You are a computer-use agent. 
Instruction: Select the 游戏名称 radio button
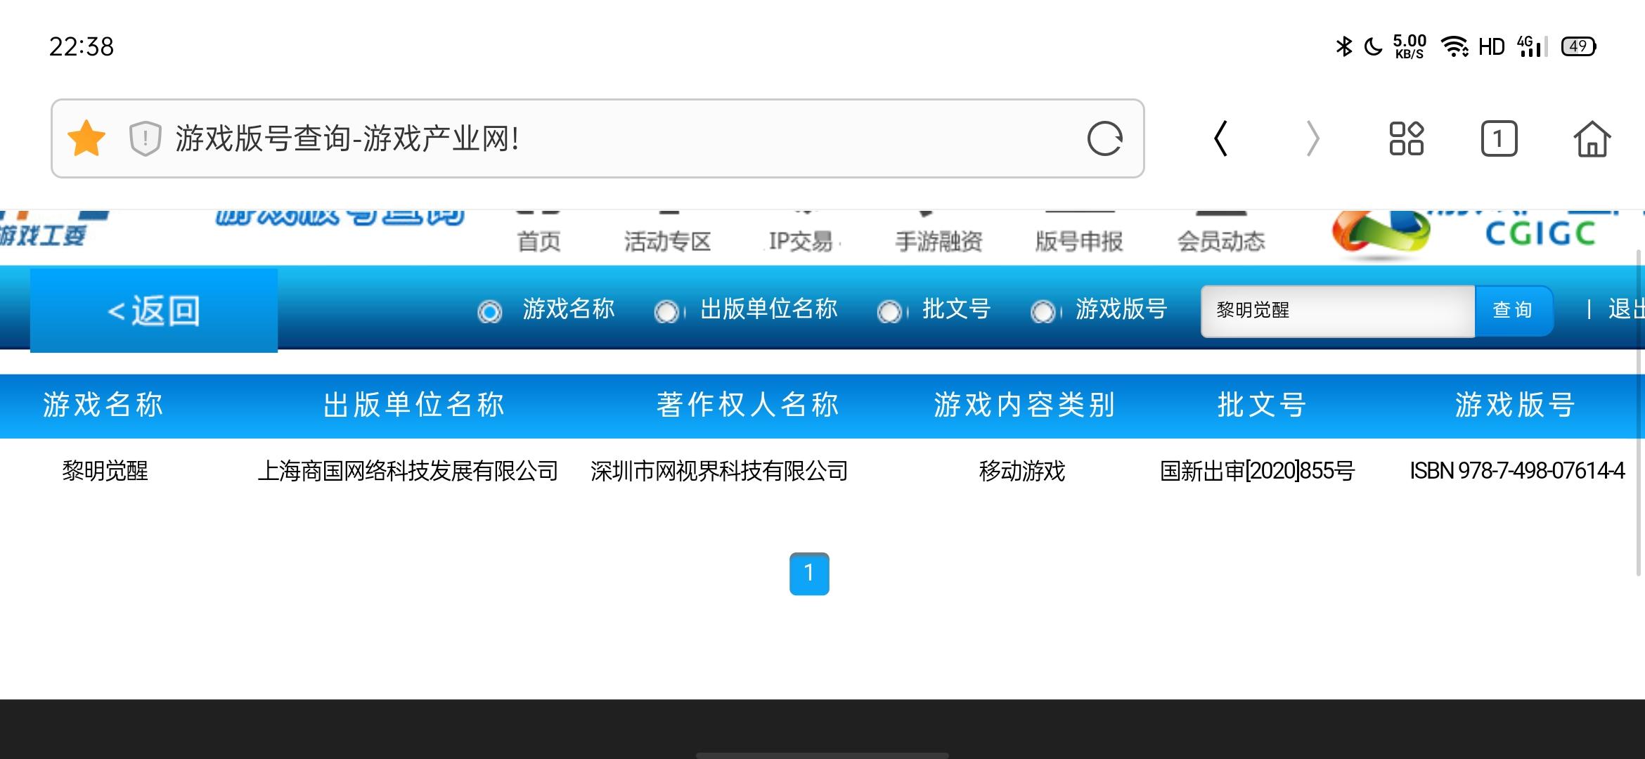coord(489,311)
